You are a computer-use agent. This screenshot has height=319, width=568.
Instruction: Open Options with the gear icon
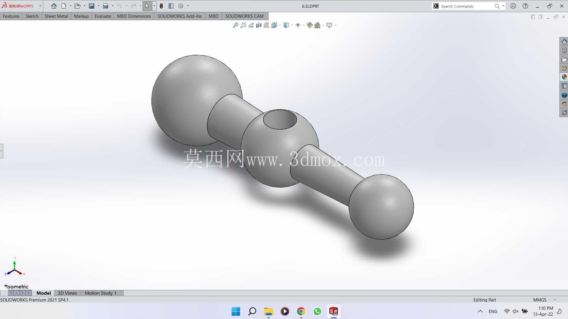point(181,6)
